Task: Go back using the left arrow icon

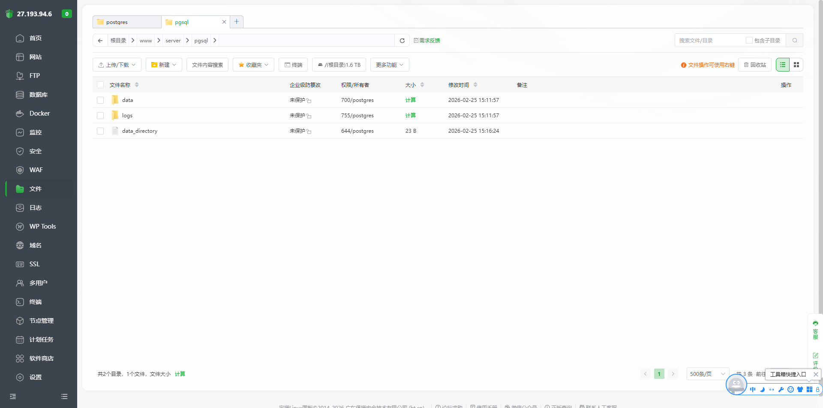Action: tap(100, 41)
